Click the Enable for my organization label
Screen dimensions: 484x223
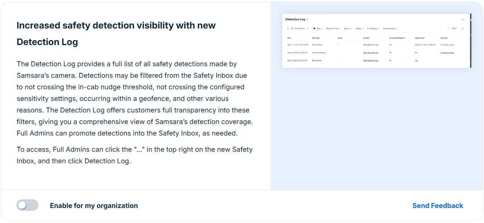point(94,206)
